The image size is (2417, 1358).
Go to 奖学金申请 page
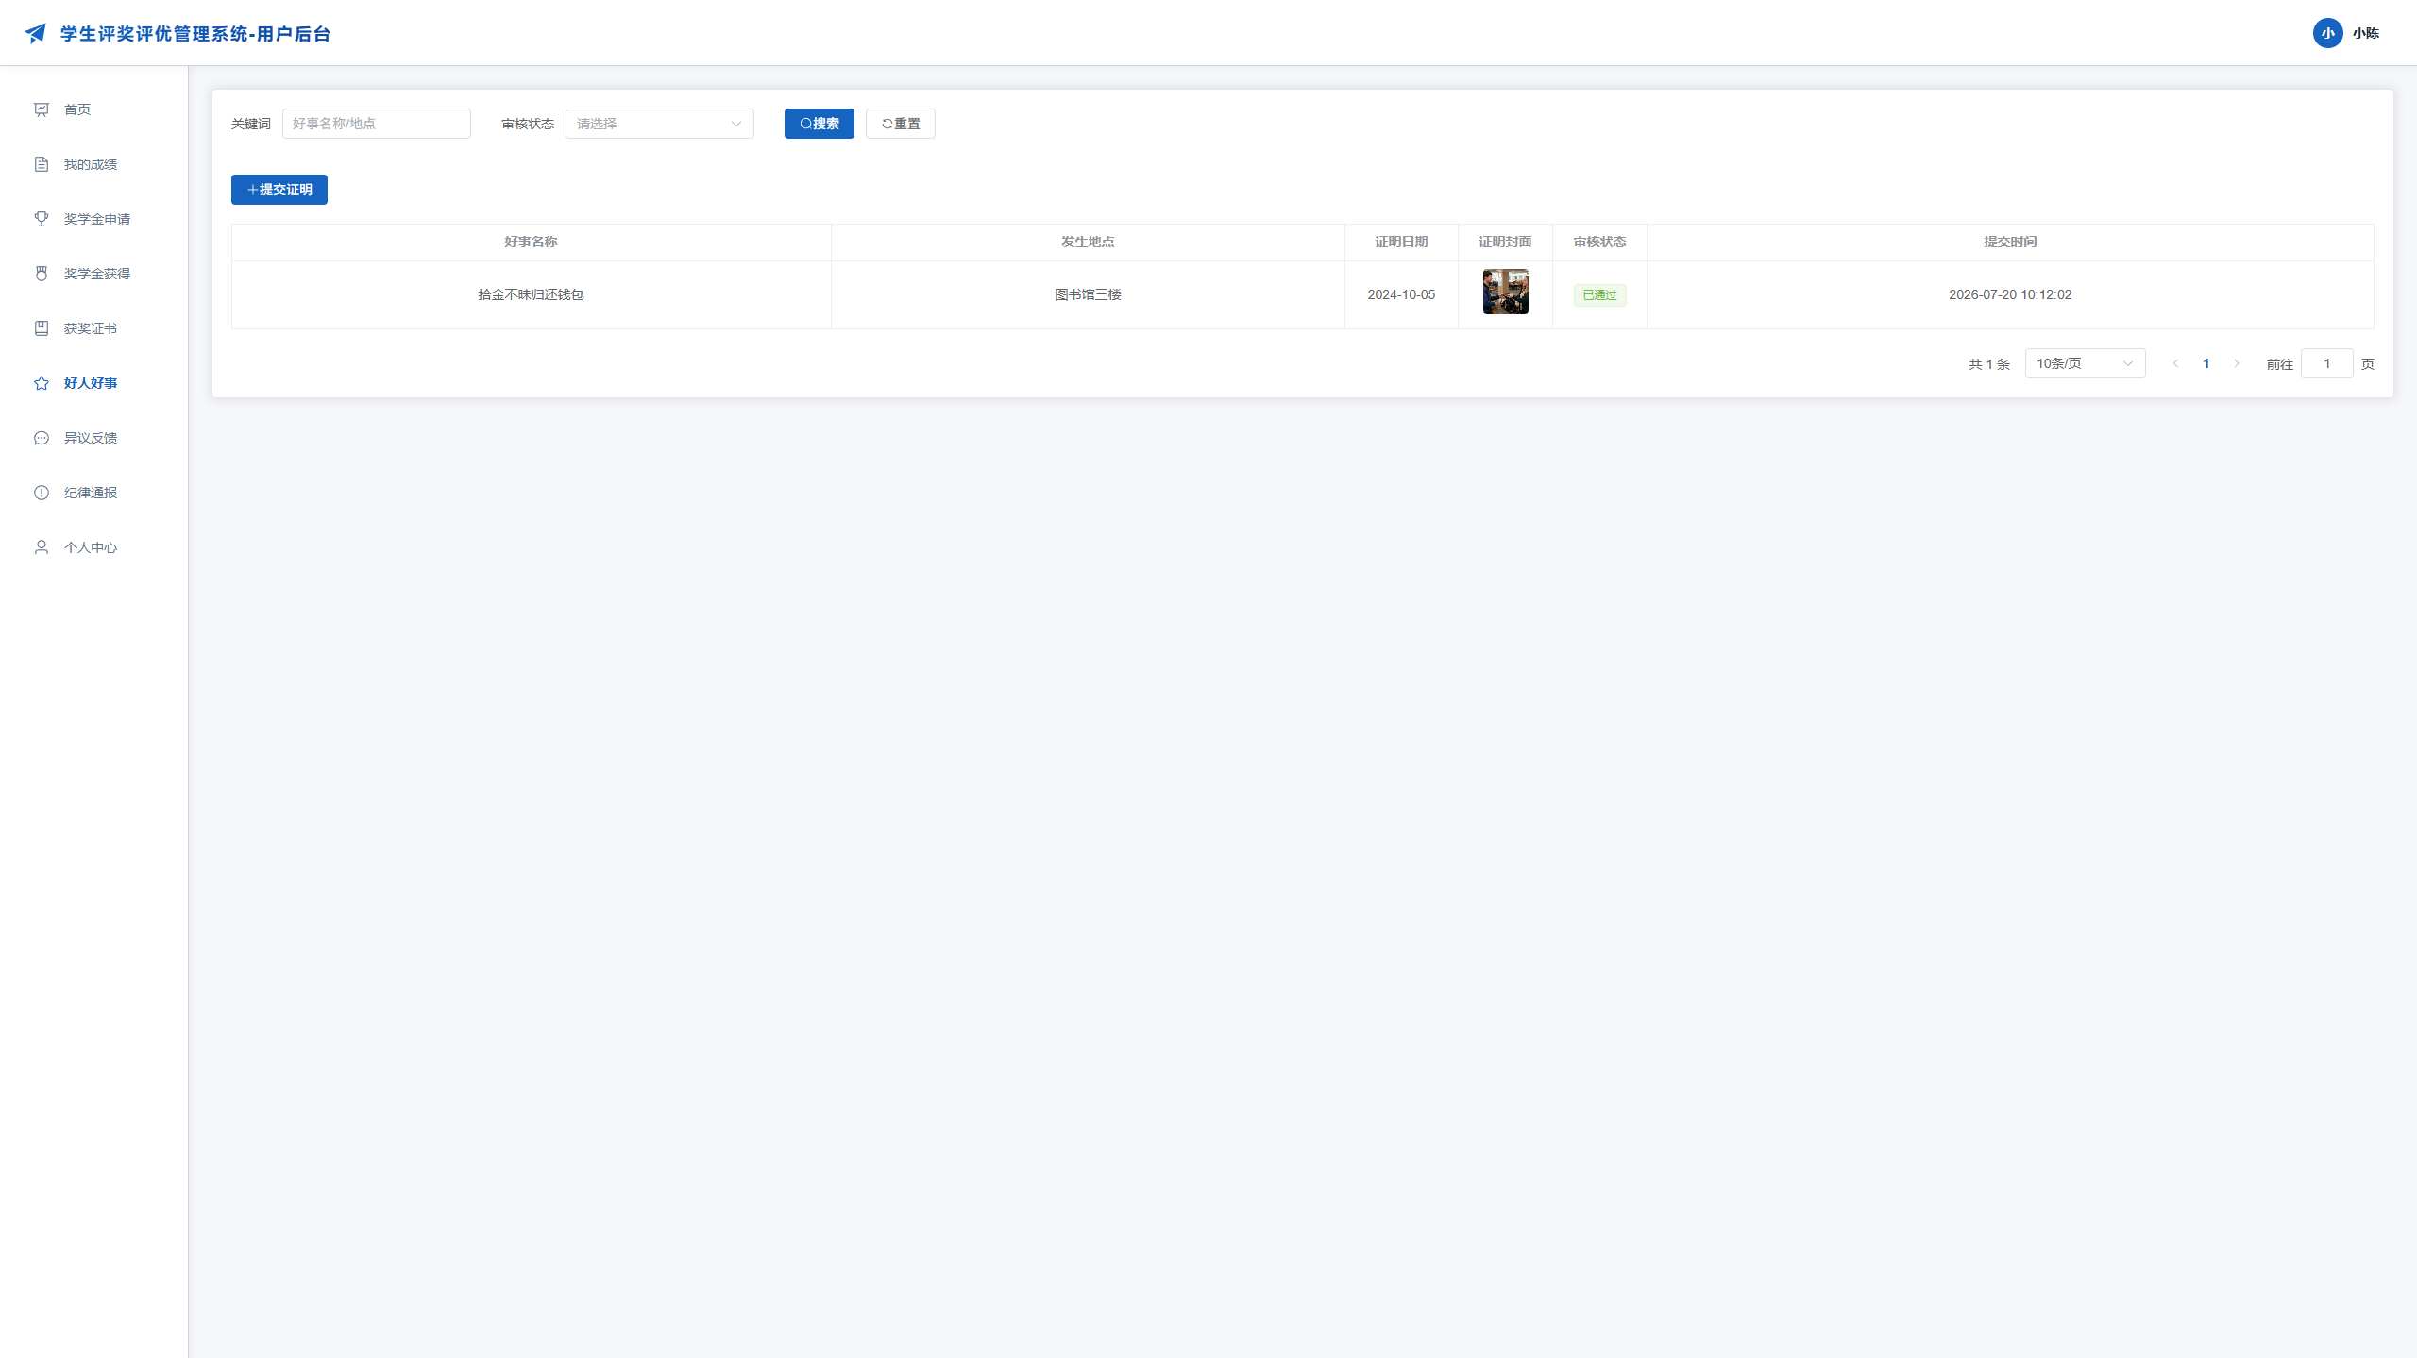[x=94, y=219]
